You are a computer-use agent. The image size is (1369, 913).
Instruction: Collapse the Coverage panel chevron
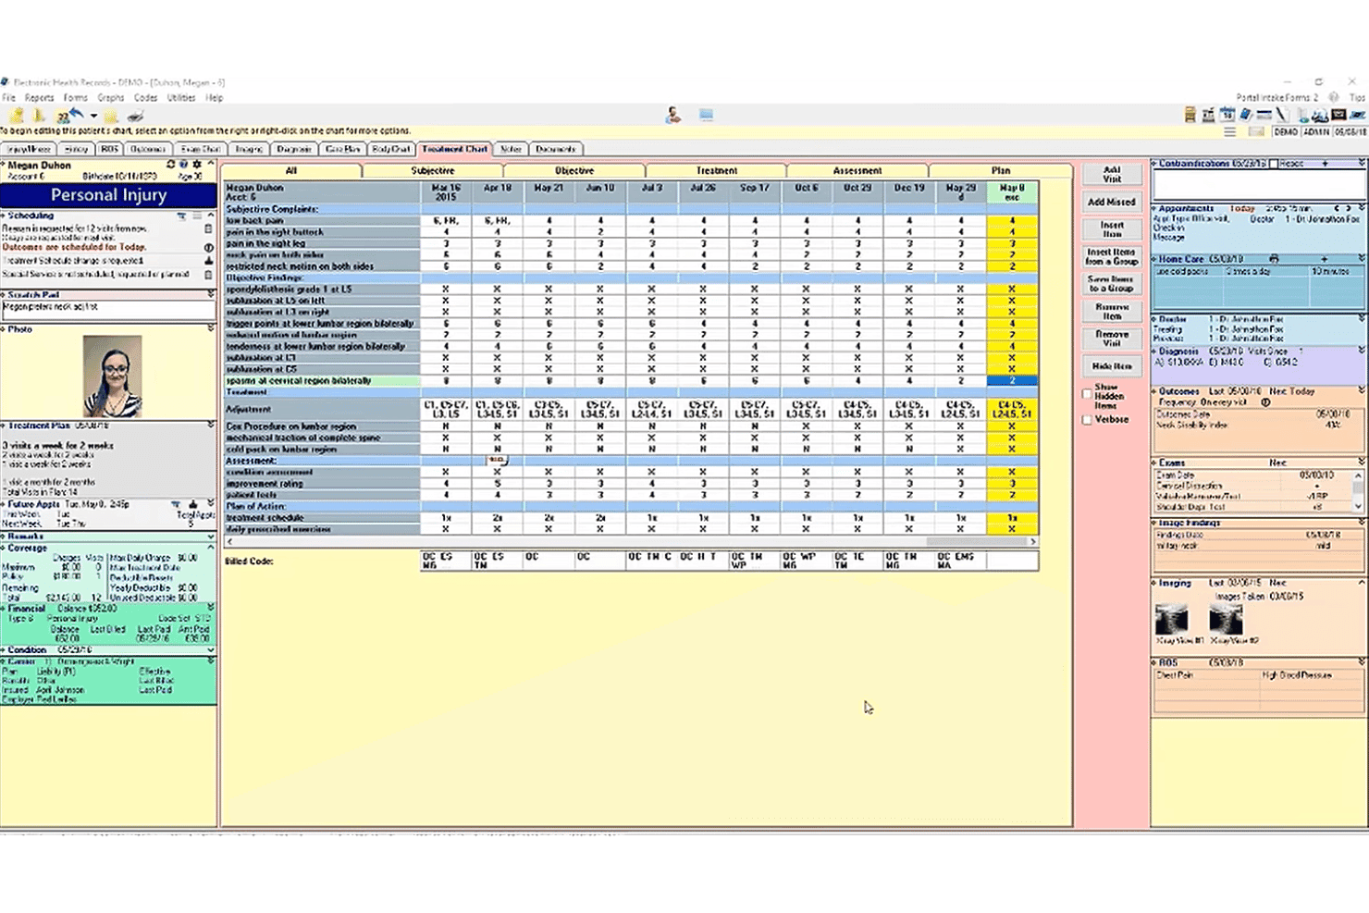211,548
